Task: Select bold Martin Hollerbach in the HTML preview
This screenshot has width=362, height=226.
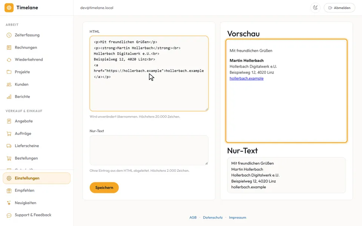Action: tap(247, 60)
